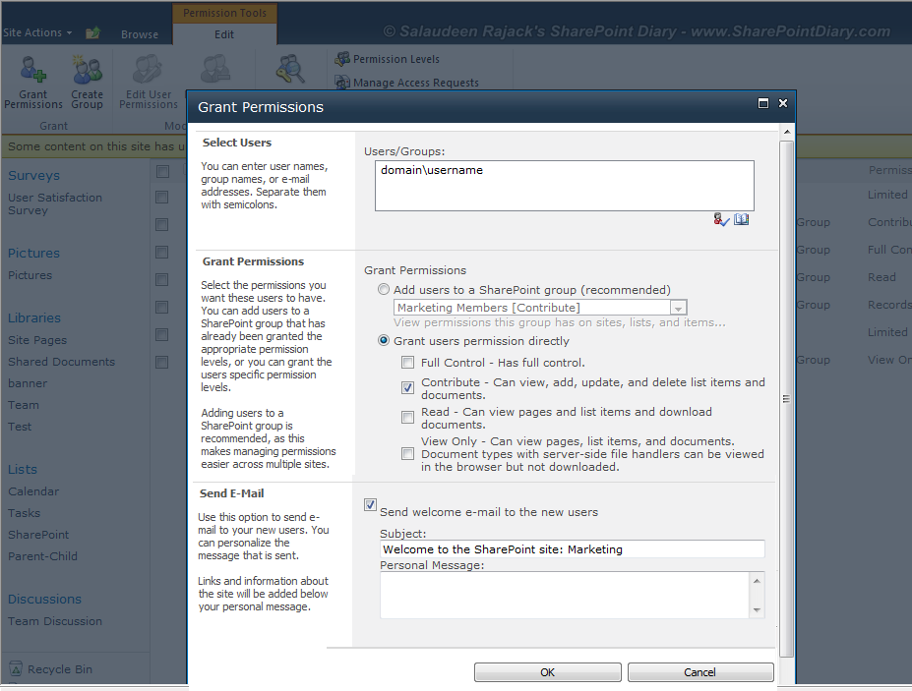The width and height of the screenshot is (912, 691).
Task: Open the Team library link
Action: 24,405
